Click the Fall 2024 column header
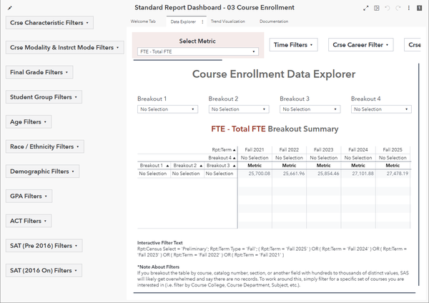The width and height of the screenshot is (429, 303). point(358,150)
